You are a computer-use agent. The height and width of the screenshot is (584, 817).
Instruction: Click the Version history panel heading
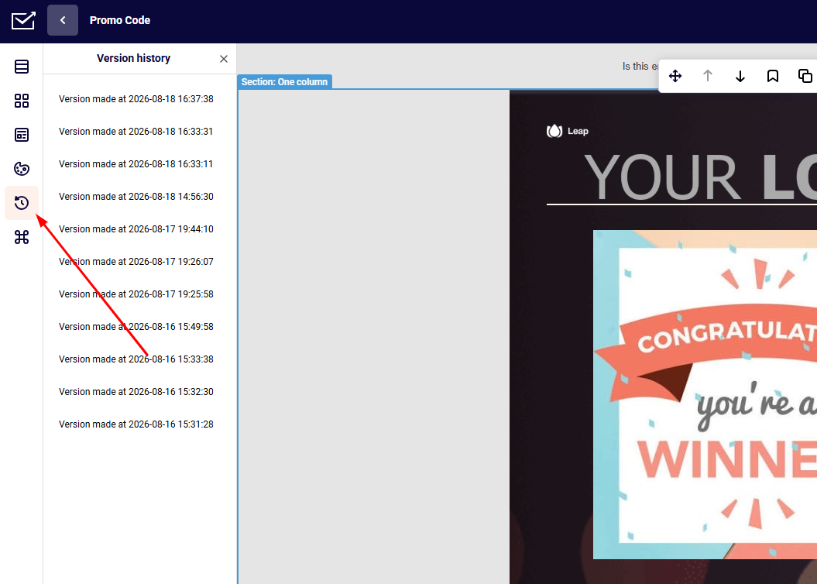click(x=133, y=58)
